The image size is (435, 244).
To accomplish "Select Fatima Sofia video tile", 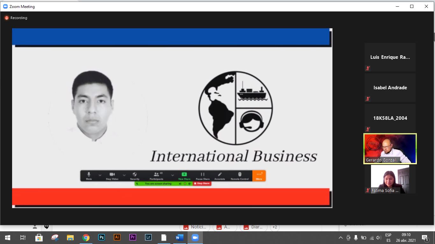I will [x=390, y=179].
